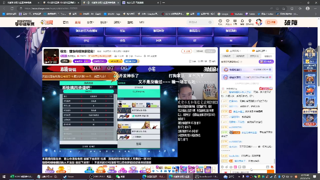Switch to the 小孩 stream channel

(x=122, y=41)
